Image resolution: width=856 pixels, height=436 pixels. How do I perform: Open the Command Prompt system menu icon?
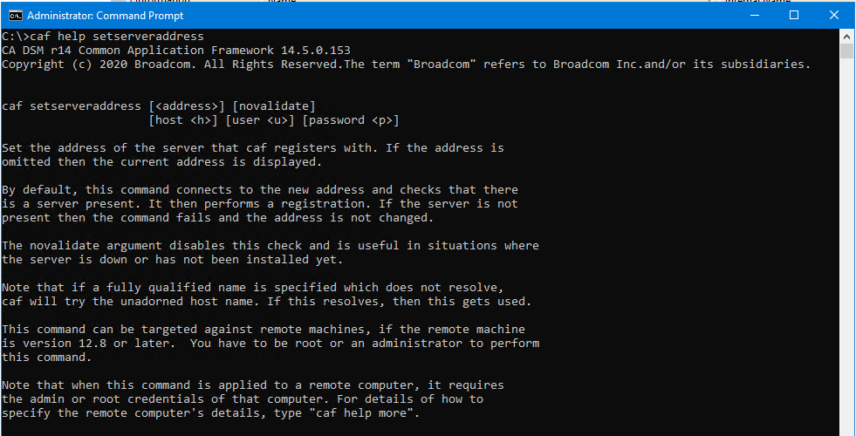pyautogui.click(x=14, y=15)
